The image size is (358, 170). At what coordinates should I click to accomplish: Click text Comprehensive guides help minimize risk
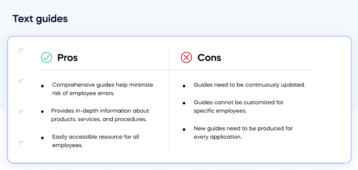[102, 89]
